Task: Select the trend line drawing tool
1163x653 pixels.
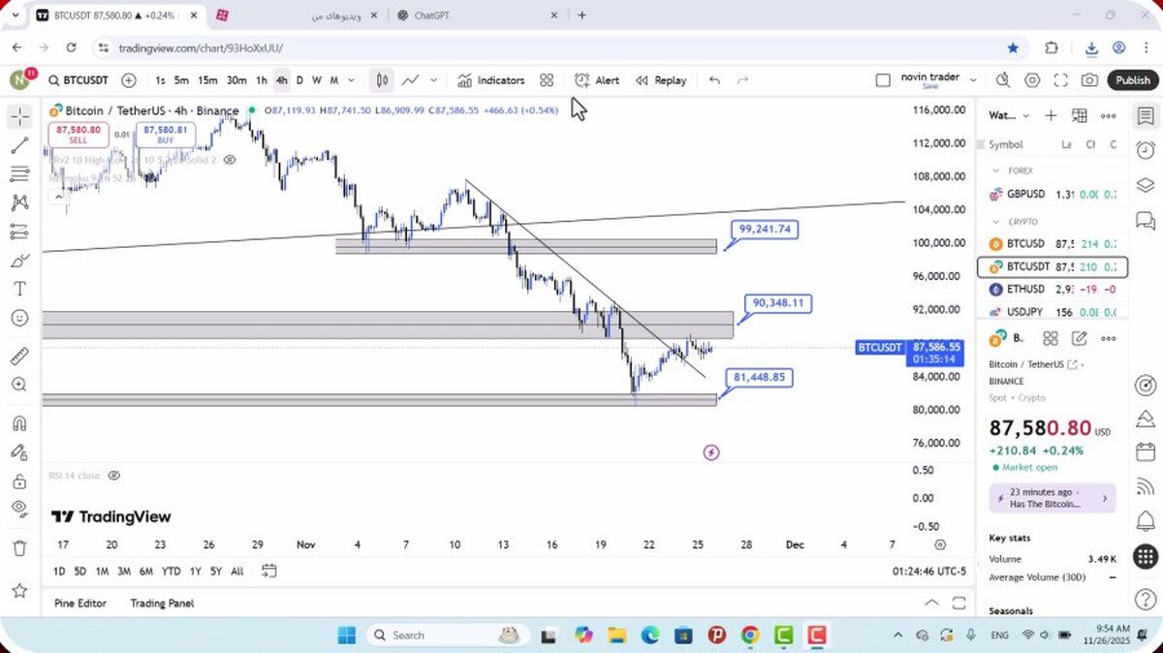Action: tap(19, 145)
